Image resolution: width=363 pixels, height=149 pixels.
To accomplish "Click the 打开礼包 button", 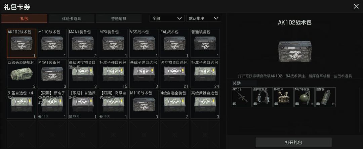I will 293,142.
